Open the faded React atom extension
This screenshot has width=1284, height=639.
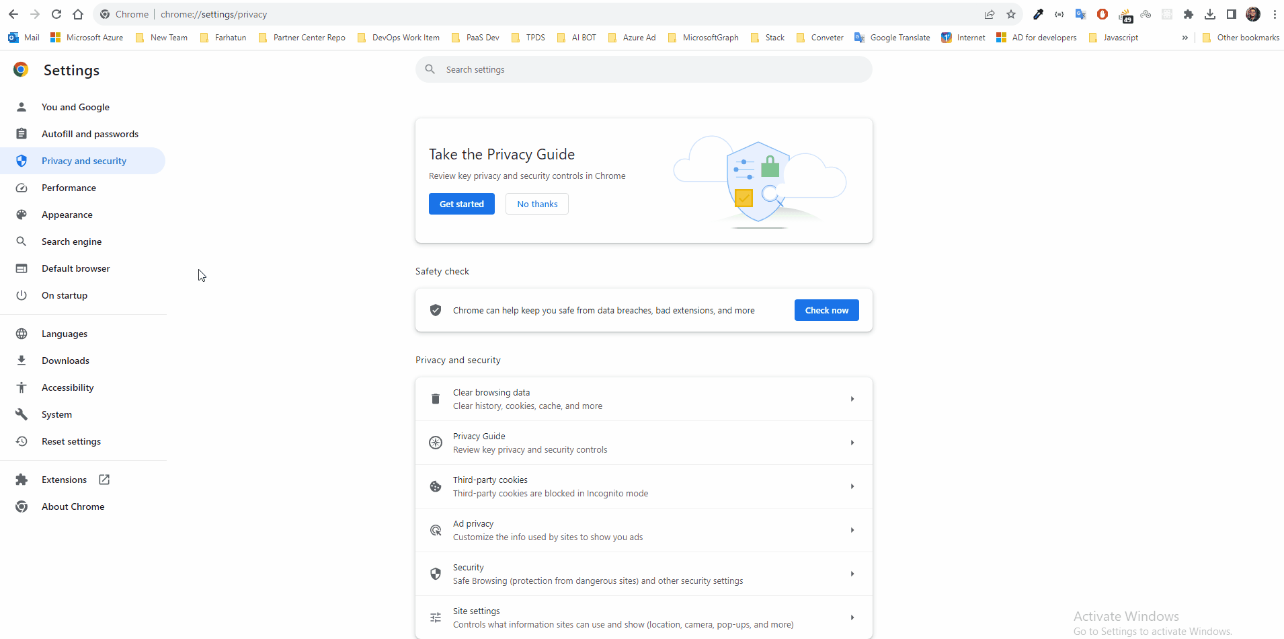click(x=1167, y=14)
